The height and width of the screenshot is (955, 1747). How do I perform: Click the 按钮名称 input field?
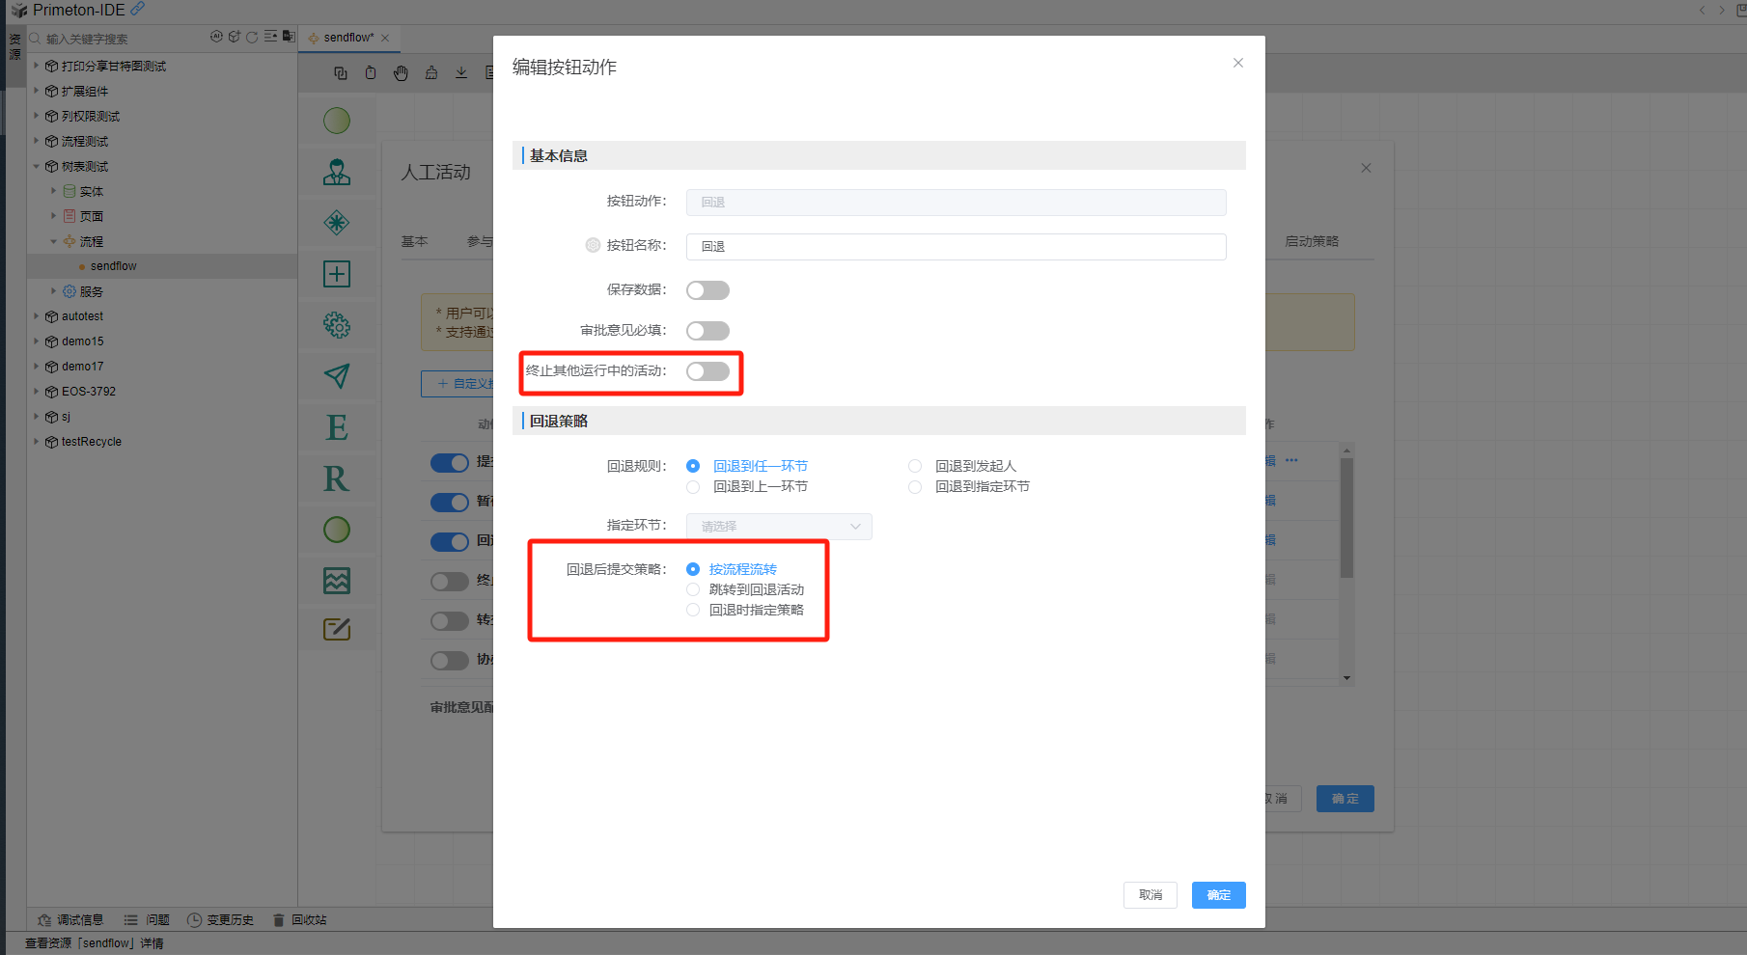(x=956, y=247)
